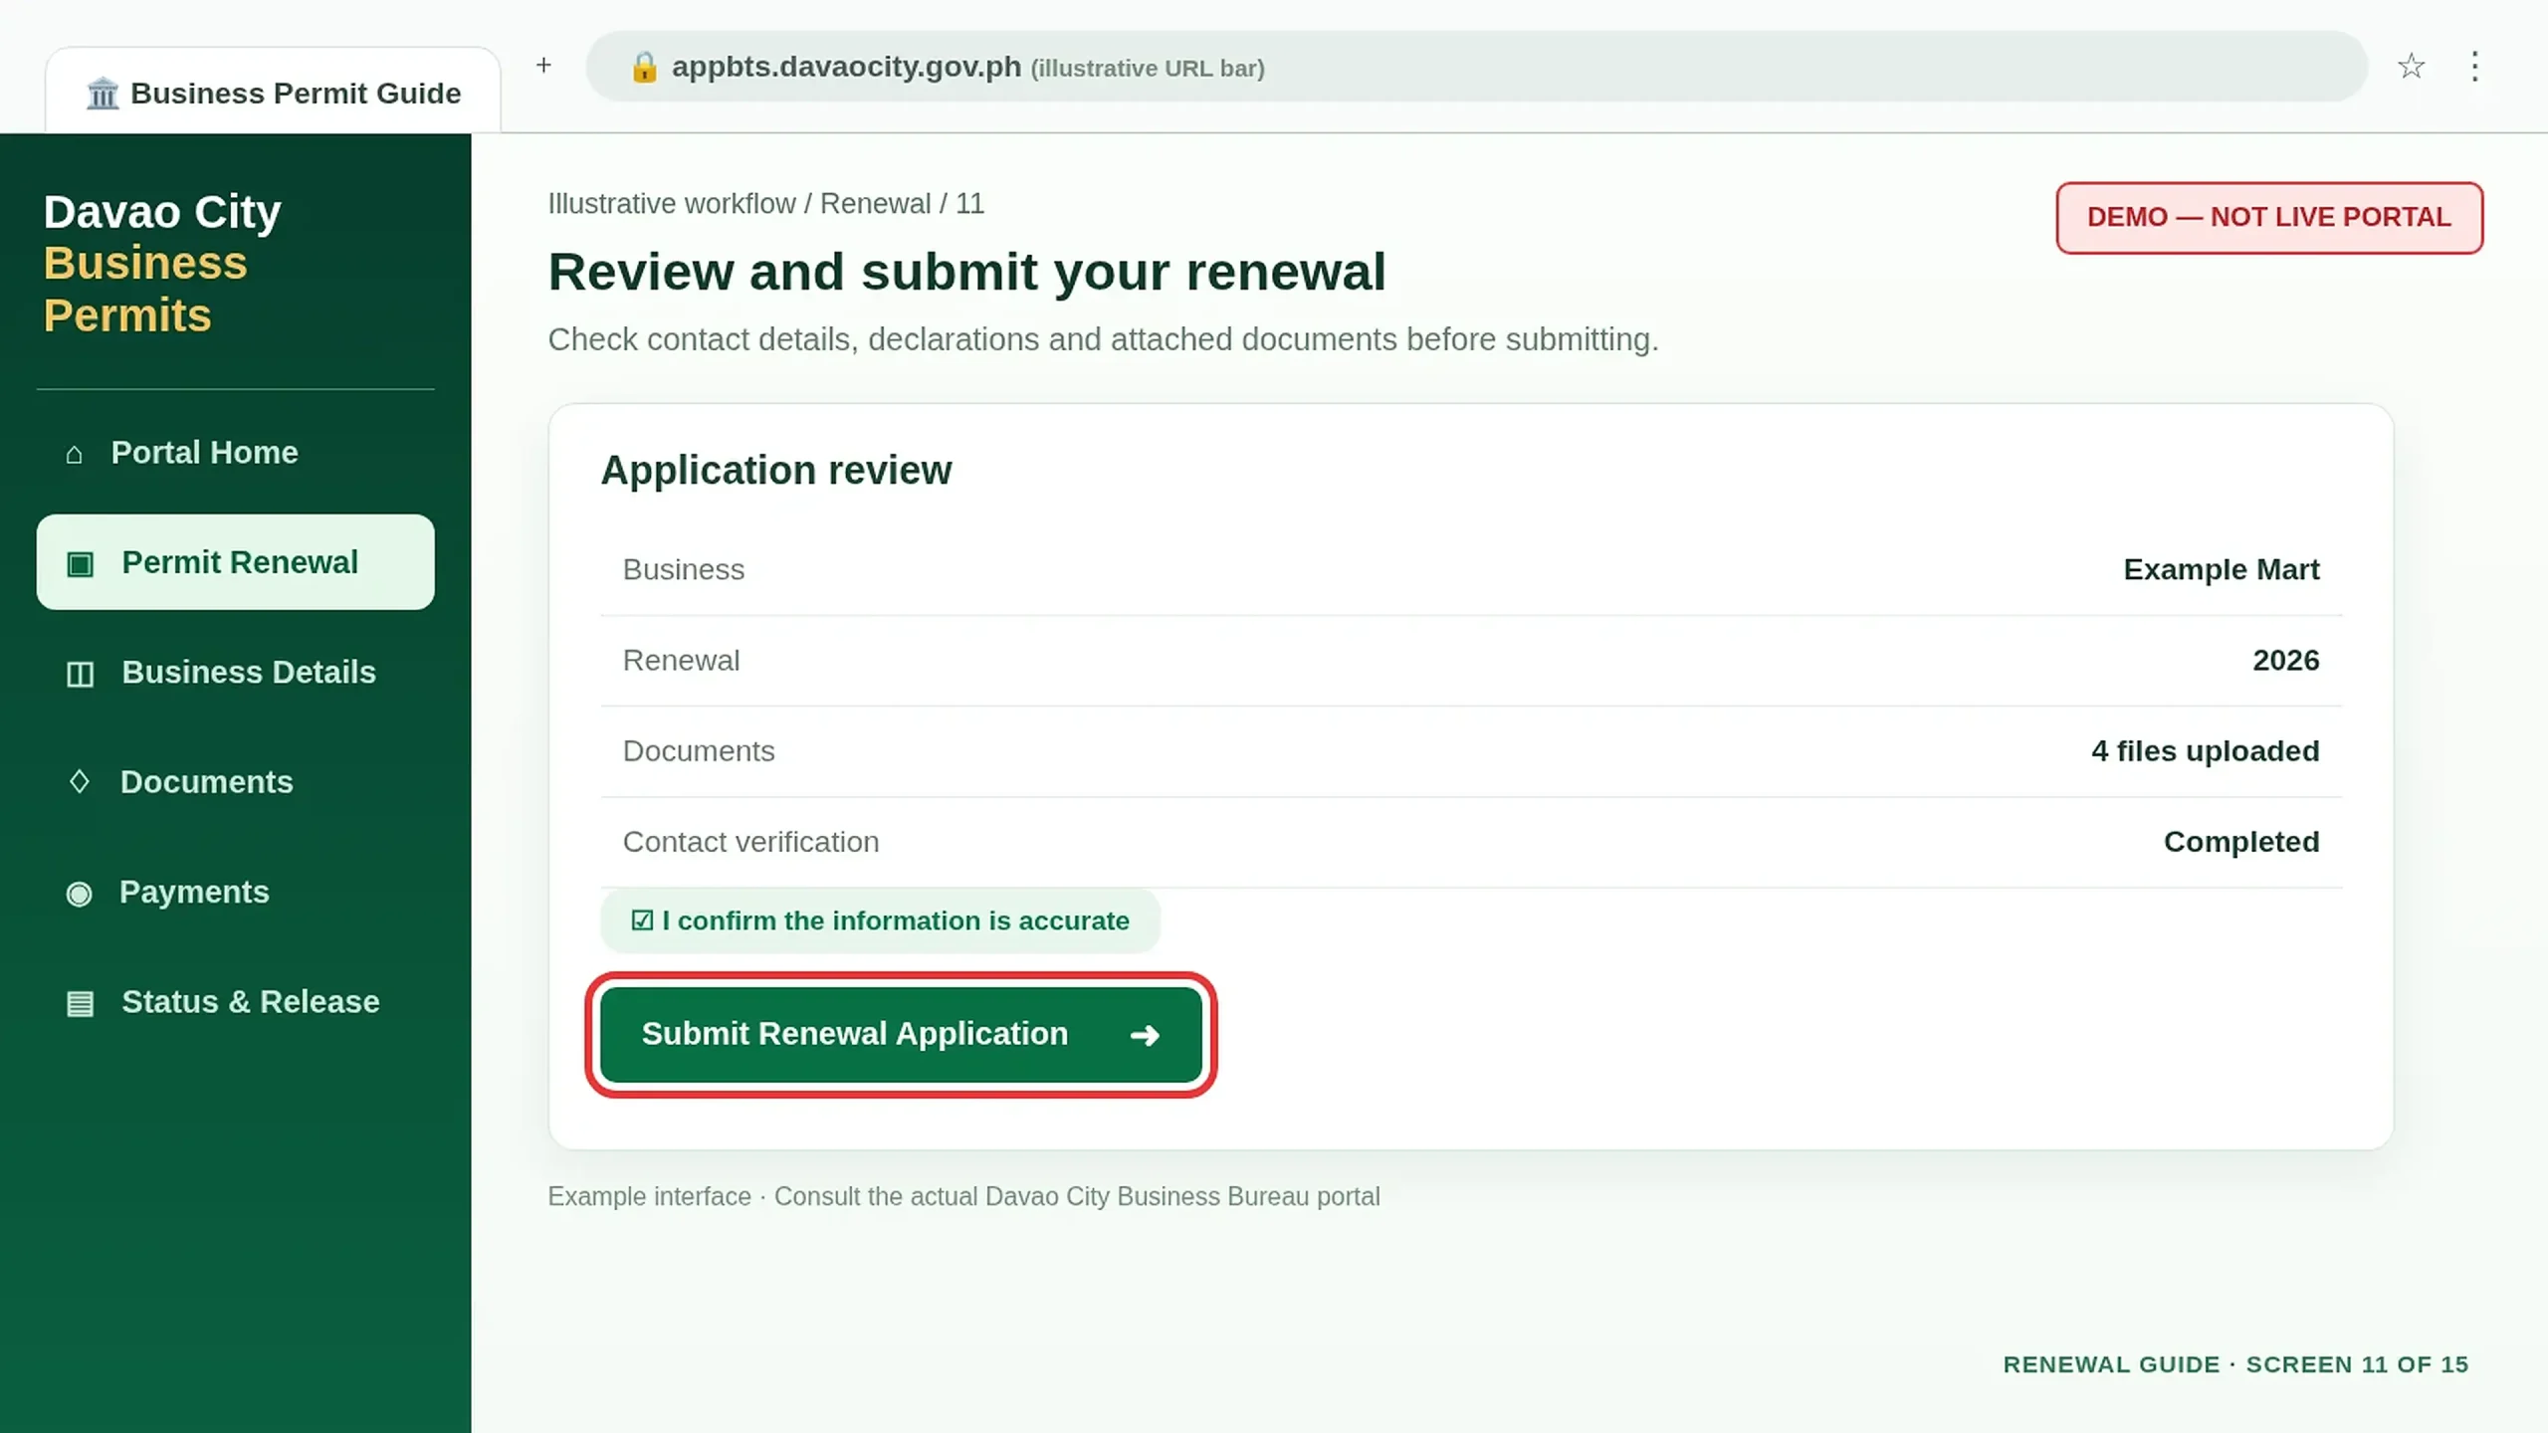Go to Business Details section
This screenshot has height=1433, width=2548.
click(x=236, y=673)
